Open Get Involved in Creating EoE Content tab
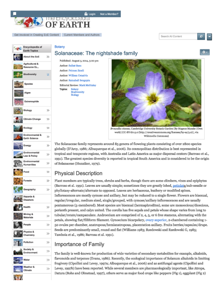The image size is (224, 290). [37, 35]
